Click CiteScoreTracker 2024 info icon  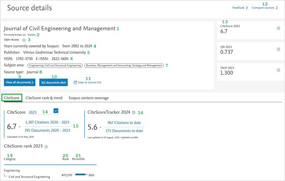pos(134,112)
